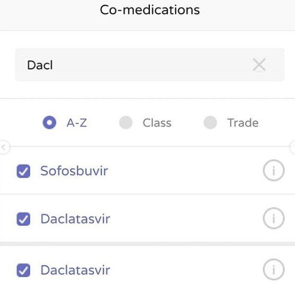Clear the Dacl search with X icon
This screenshot has width=295, height=291.
click(x=259, y=65)
